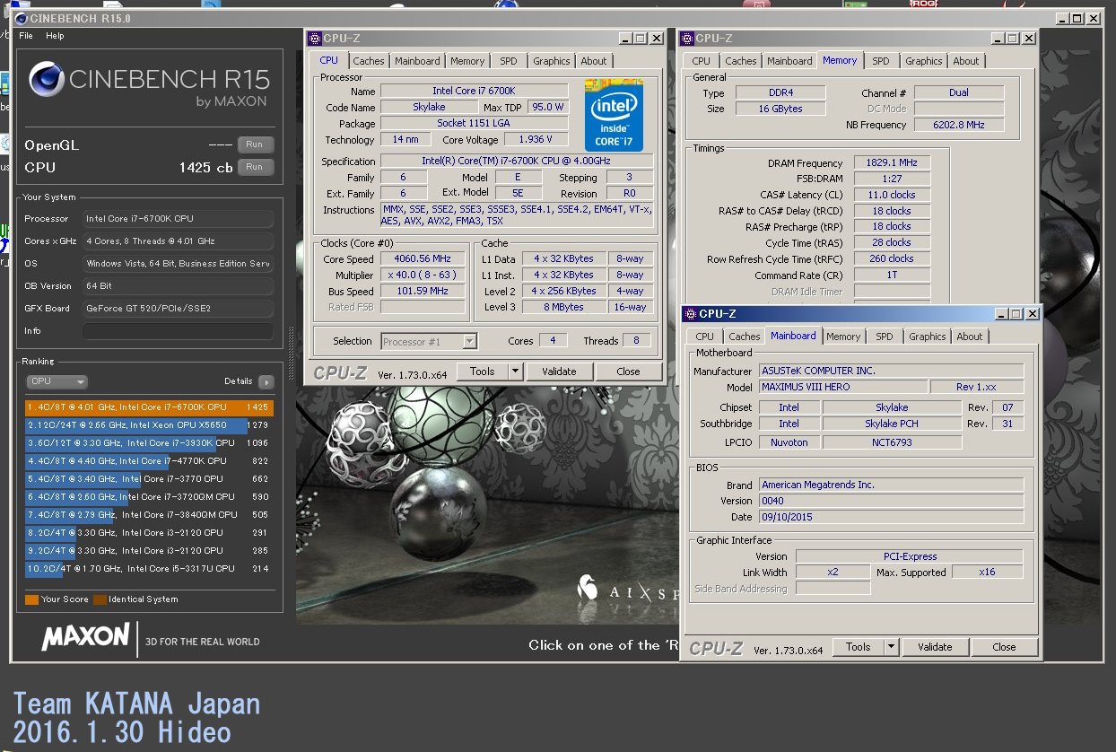The width and height of the screenshot is (1116, 752).
Task: Click the CPU-Z icon in Mainboard window title
Action: point(691,313)
